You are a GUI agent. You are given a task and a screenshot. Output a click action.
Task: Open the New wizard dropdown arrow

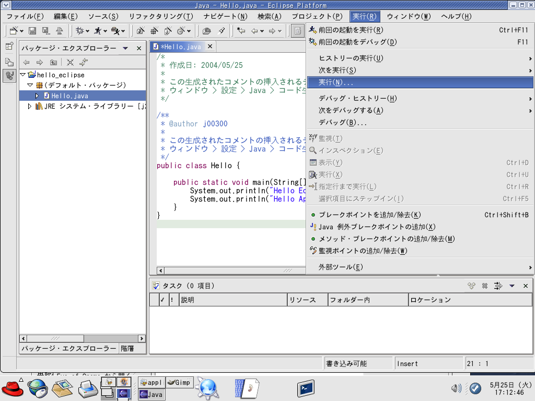tap(21, 31)
